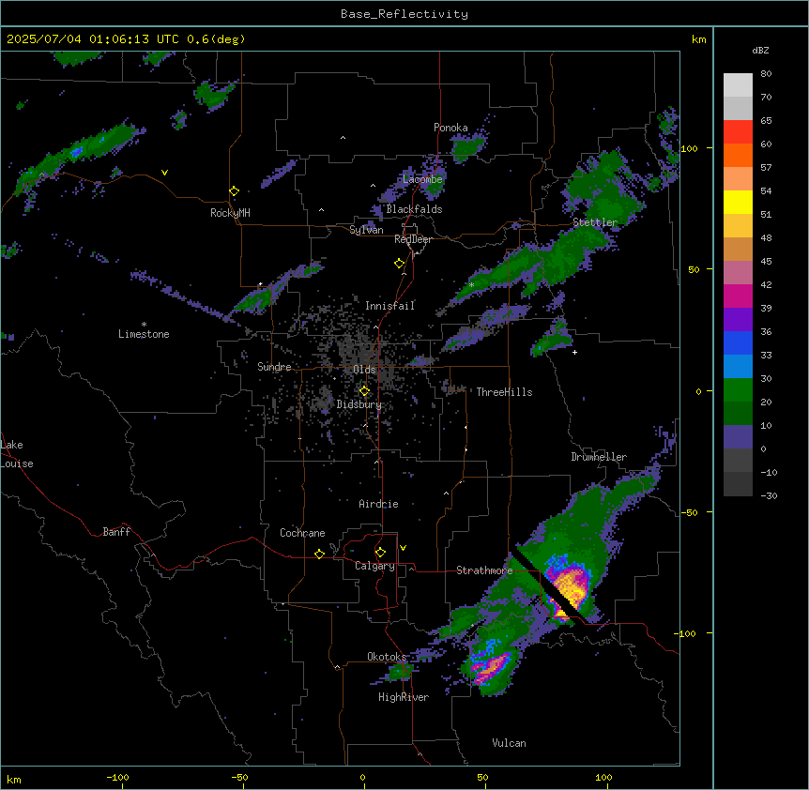Pick the purple swatch on dBZ scale
The height and width of the screenshot is (790, 809).
coord(738,319)
